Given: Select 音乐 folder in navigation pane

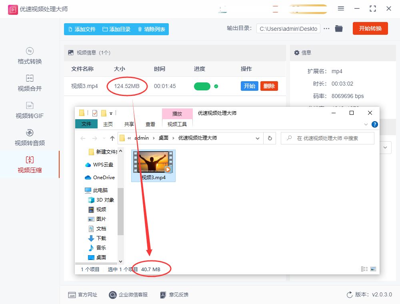Looking at the screenshot, I should pyautogui.click(x=97, y=248).
